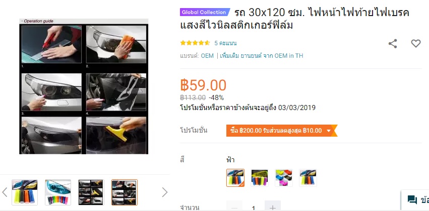Viewport: 429px width, 211px height.
Task: Click previous arrow in thumbnail gallery
Action: point(5,192)
